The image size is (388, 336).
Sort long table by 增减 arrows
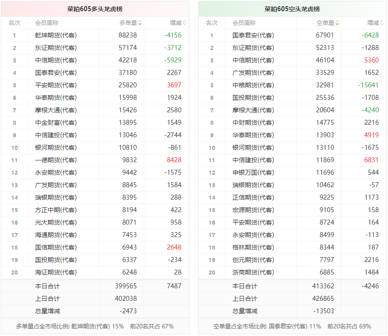pyautogui.click(x=184, y=23)
